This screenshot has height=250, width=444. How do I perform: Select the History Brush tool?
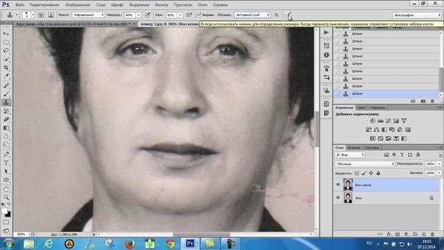[6, 111]
